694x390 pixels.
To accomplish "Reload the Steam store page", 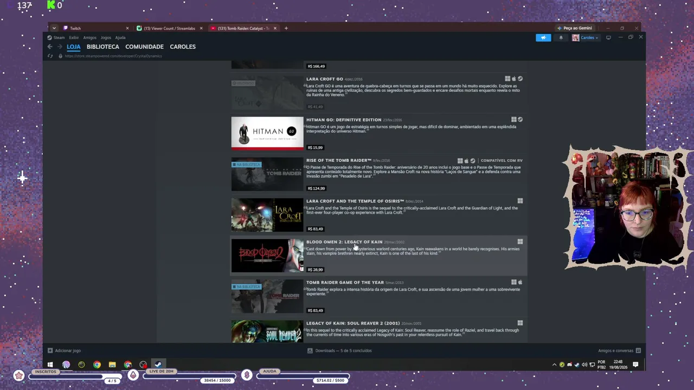I will click(x=50, y=56).
